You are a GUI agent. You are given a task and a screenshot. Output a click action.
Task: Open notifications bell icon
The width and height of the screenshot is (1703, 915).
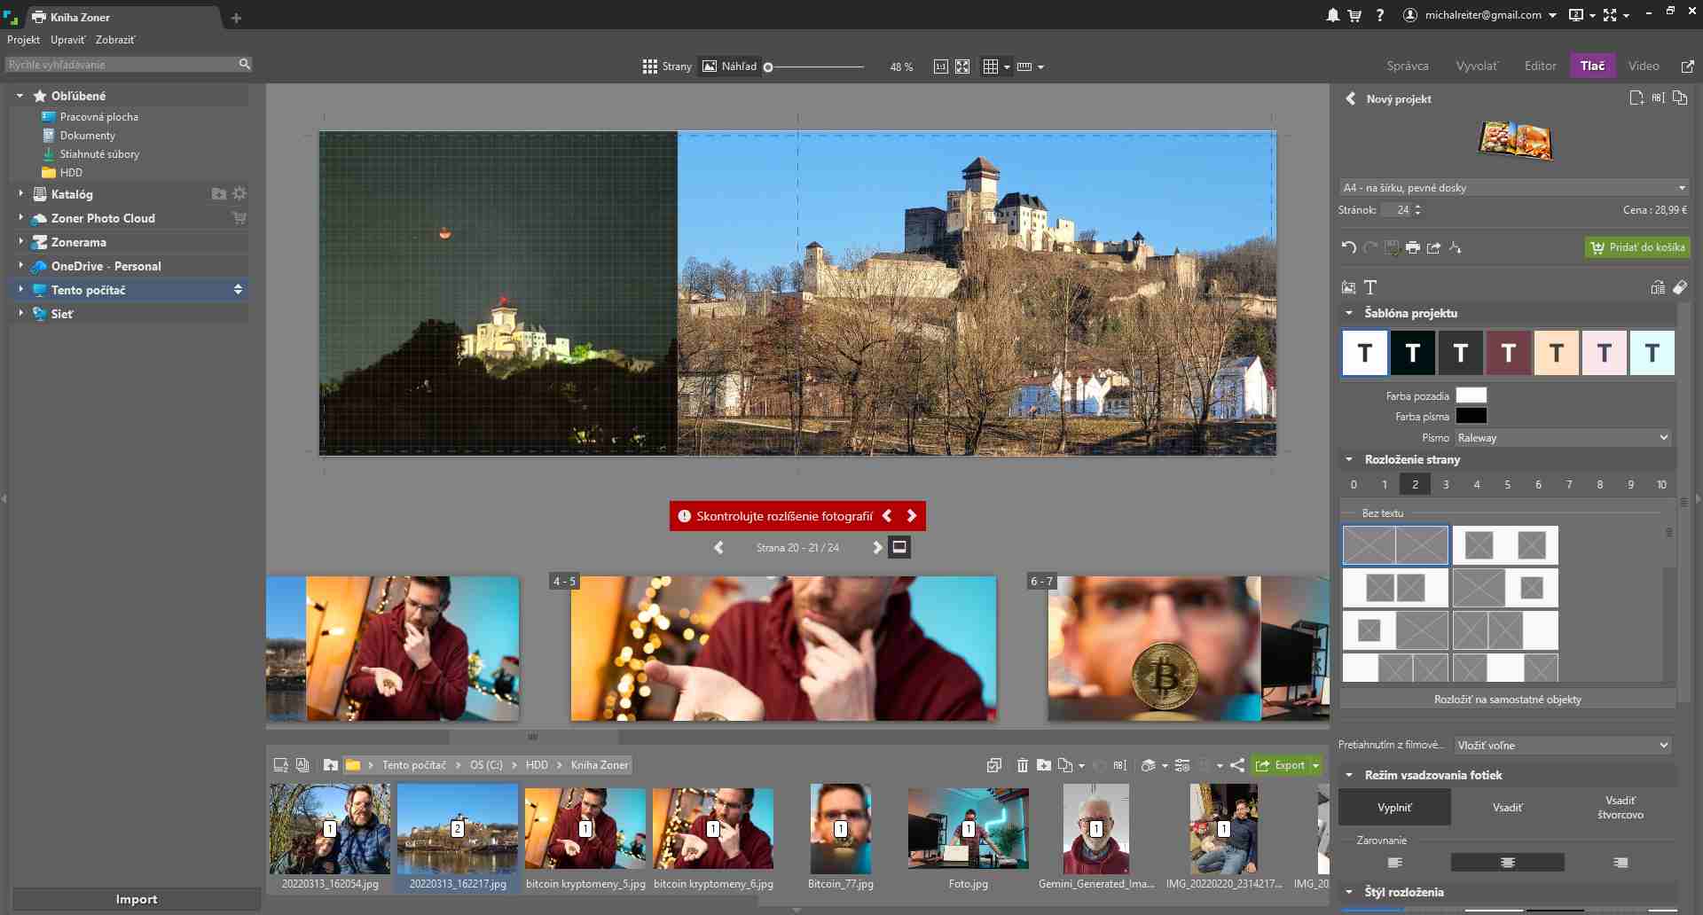click(1332, 15)
